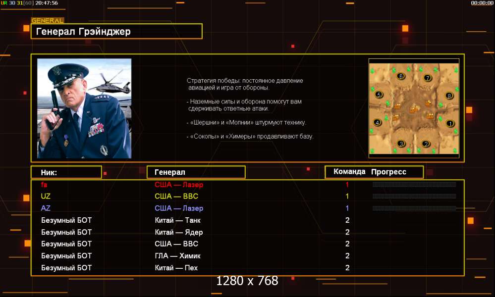Click 'США — Лазер' in the AZ row
This screenshot has width=495, height=297.
coord(179,208)
